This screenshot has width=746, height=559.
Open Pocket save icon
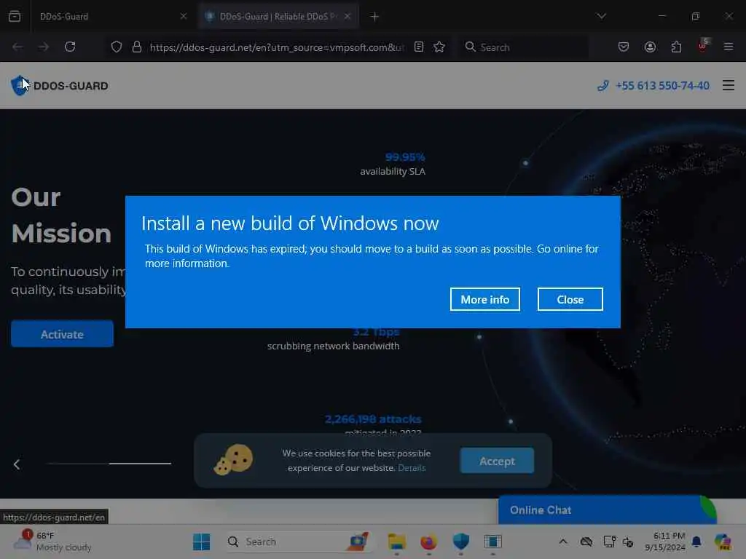point(624,47)
